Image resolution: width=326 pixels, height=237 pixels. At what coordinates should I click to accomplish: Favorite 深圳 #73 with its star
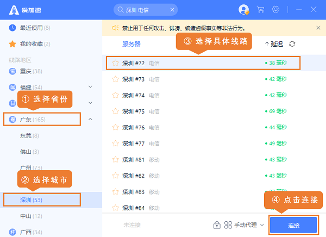[x=115, y=79]
